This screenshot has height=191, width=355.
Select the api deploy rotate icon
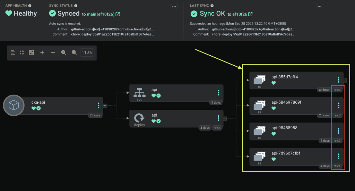point(139,118)
